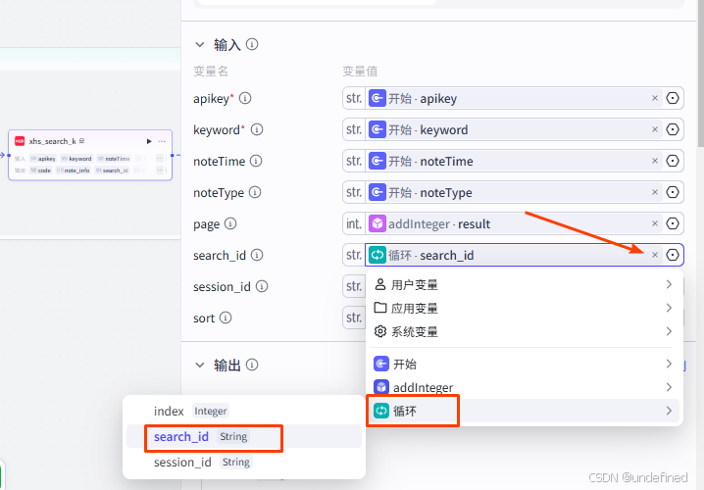This screenshot has height=490, width=704.
Task: Click the 开始 - keyword value field
Action: tap(514, 129)
